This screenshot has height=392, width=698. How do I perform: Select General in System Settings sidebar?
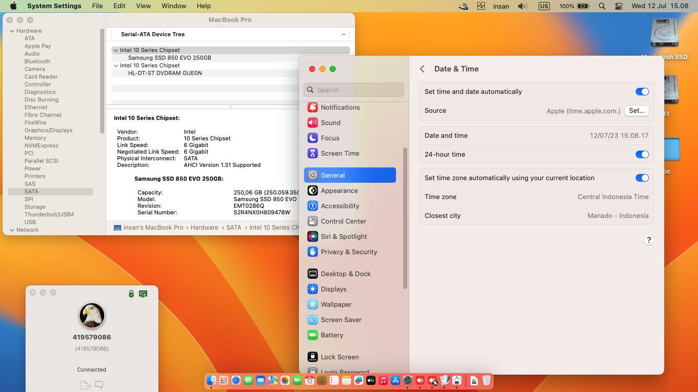coord(350,175)
